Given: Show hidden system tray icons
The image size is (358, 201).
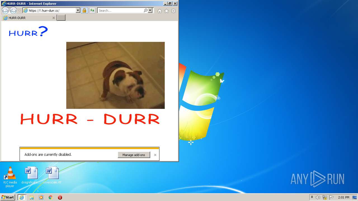Looking at the screenshot, I should click(312, 197).
